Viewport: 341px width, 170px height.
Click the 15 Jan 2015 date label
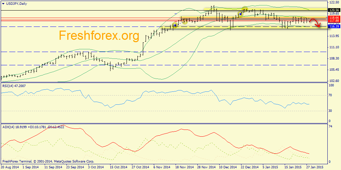293,167
